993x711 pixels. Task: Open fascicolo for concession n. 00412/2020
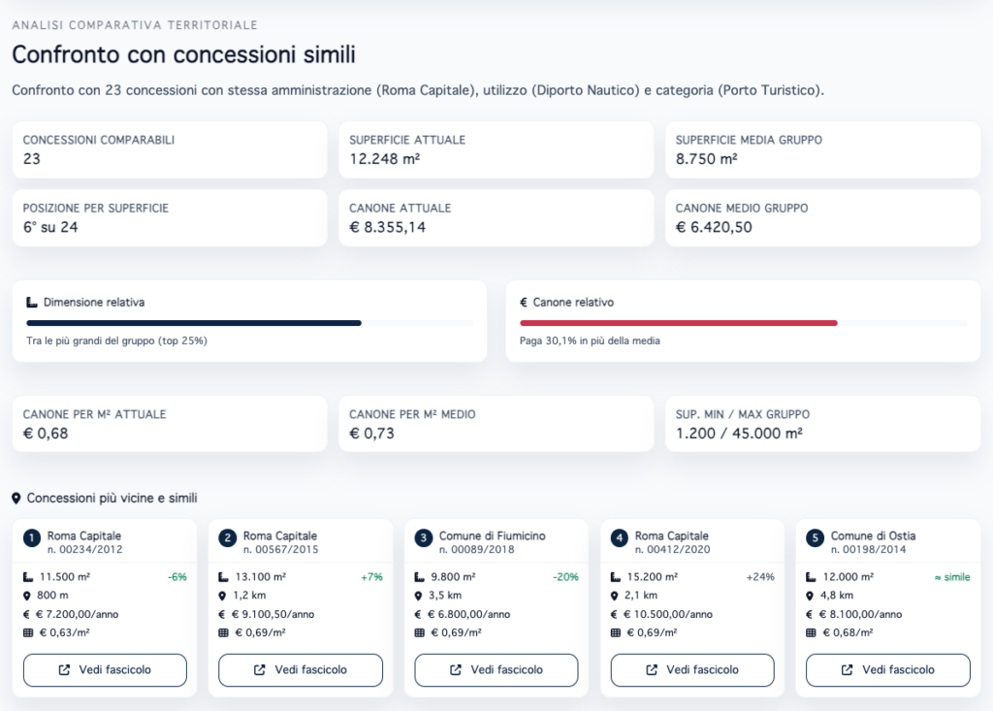click(692, 669)
